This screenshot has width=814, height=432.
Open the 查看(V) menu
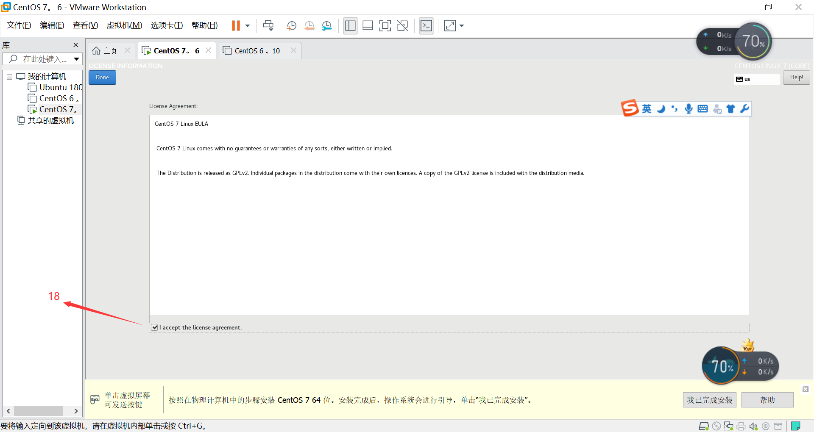pos(86,25)
